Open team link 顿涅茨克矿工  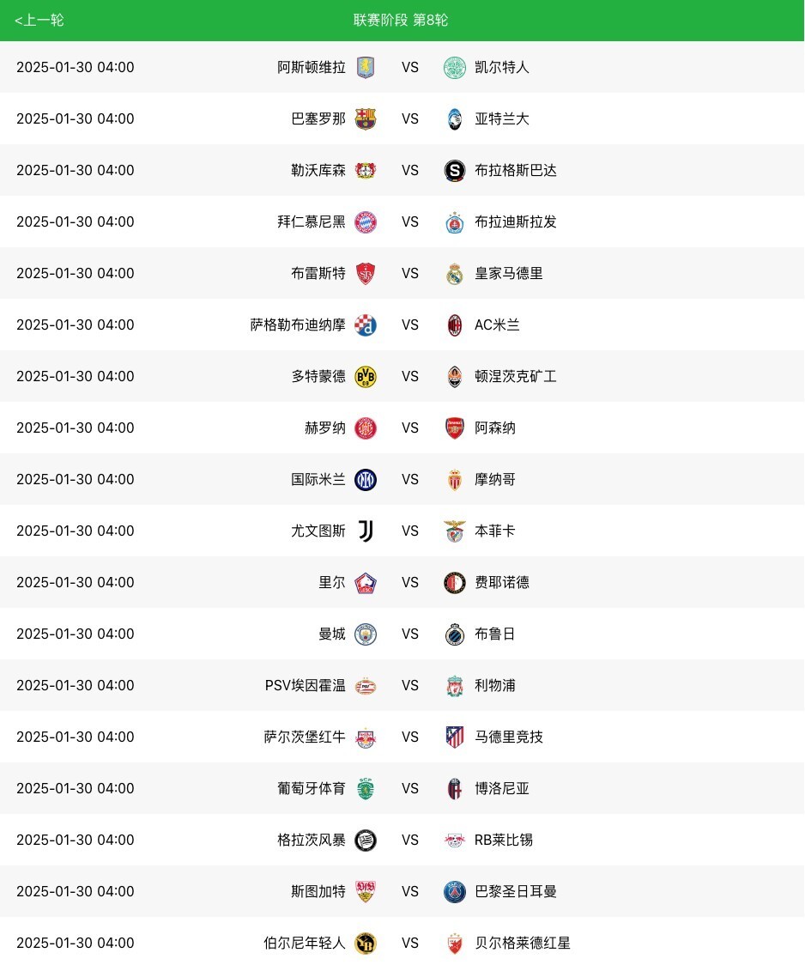click(x=516, y=377)
